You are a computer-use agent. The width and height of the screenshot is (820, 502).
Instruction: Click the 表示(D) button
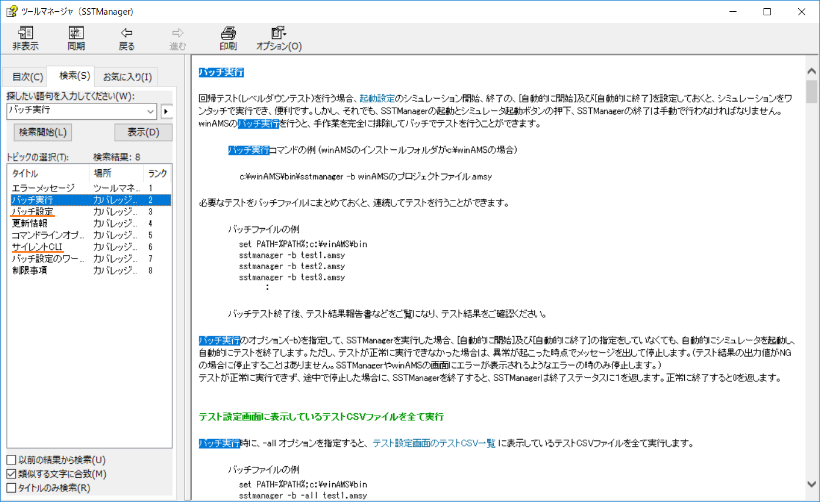point(143,132)
